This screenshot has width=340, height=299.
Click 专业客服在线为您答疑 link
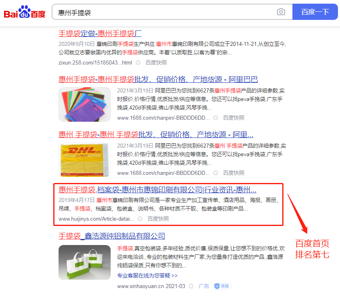pos(145,275)
